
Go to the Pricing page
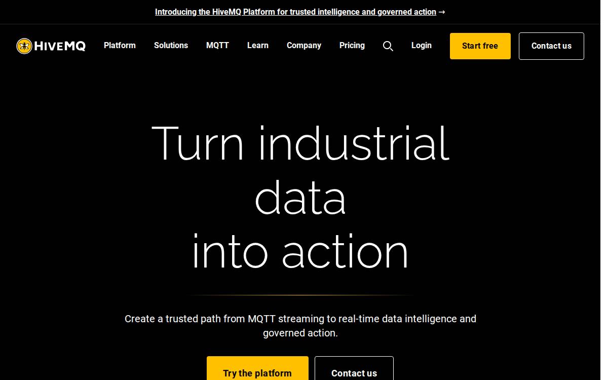(x=352, y=45)
